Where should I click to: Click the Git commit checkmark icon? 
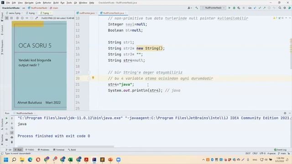pyautogui.click(x=260, y=8)
